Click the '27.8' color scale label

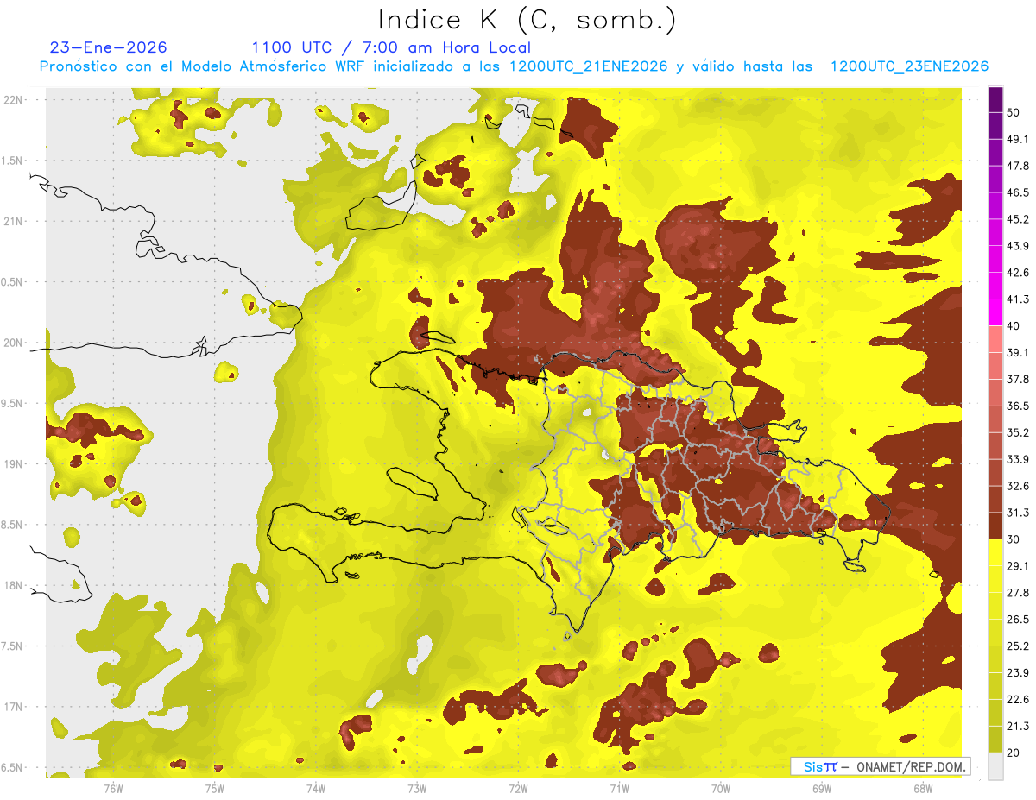pos(1018,593)
